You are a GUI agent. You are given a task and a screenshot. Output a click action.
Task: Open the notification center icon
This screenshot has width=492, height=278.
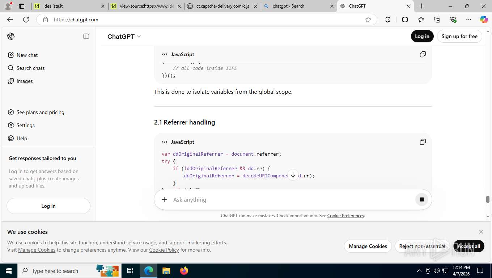[x=480, y=271]
